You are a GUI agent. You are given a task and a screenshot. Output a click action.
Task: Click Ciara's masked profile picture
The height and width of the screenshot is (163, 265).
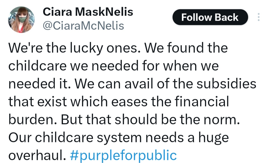pos(21,19)
